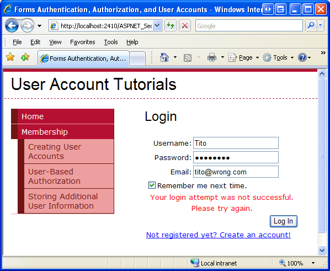Open the Tools gear toolbar menu
The image size is (330, 271).
pyautogui.click(x=278, y=57)
